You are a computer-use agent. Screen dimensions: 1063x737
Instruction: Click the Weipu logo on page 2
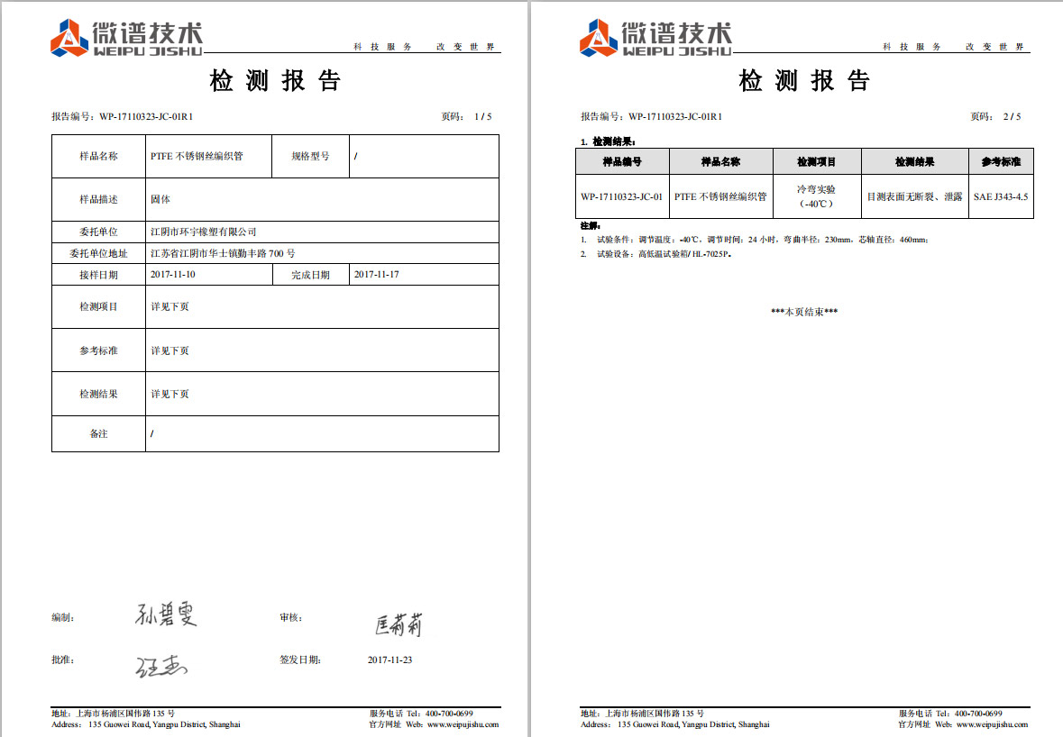(655, 37)
